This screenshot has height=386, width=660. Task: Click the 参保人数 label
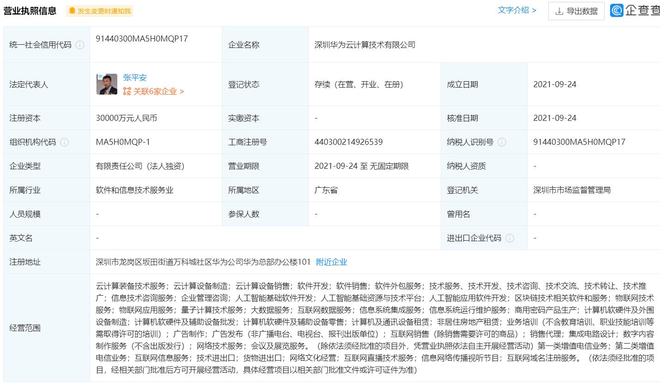244,214
